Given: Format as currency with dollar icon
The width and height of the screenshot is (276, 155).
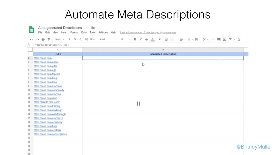Looking at the screenshot, I should tap(69, 39).
